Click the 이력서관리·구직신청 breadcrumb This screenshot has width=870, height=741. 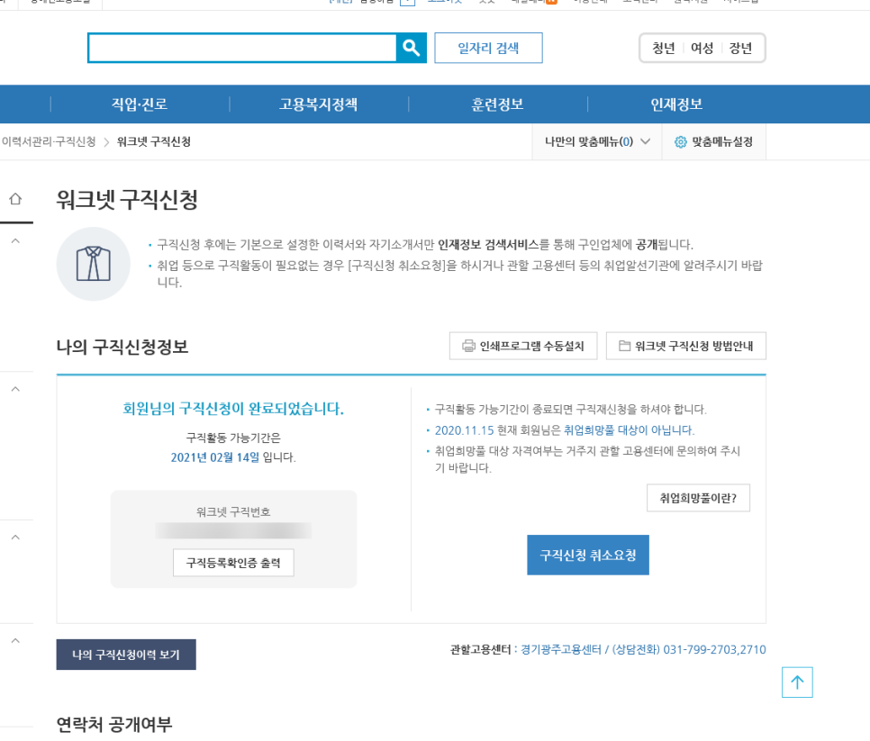point(49,142)
